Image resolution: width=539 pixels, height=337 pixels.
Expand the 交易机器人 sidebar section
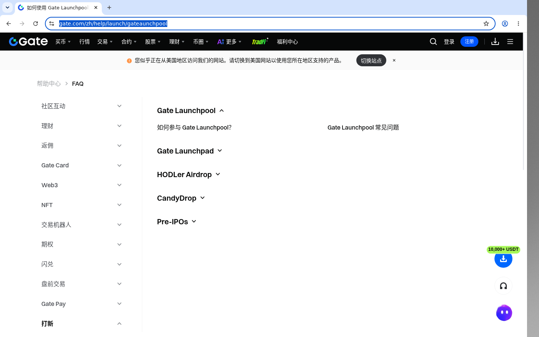pos(82,225)
